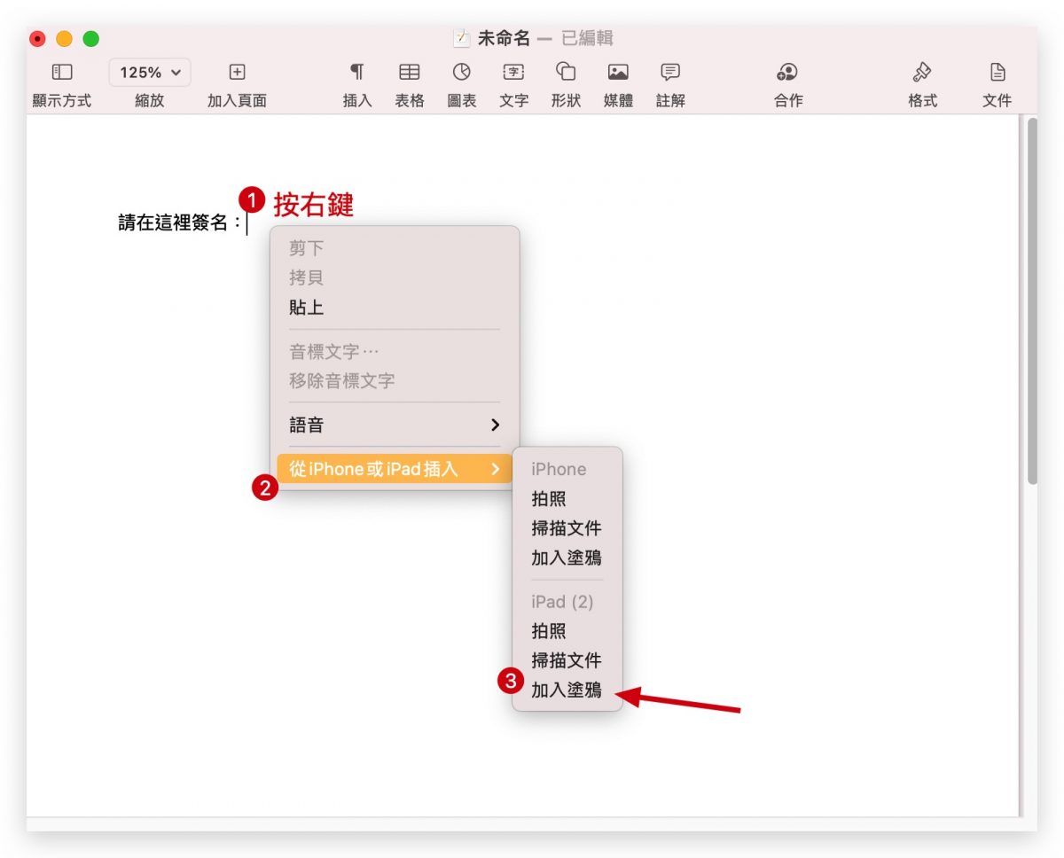Image resolution: width=1064 pixels, height=858 pixels.
Task: Choose 拍照 under iPhone
Action: click(567, 499)
